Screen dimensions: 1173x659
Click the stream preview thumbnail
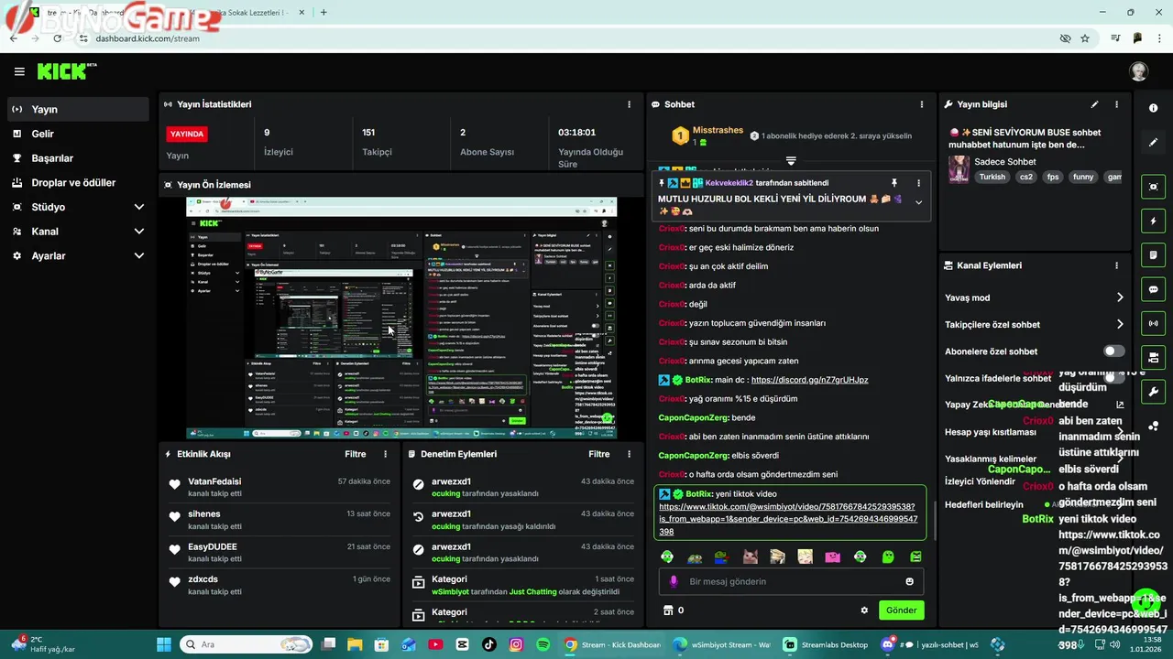pos(401,318)
